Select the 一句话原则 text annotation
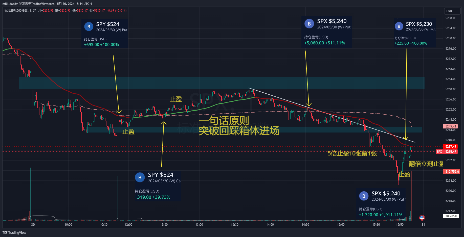Screen dimensions: 464x237 click(x=224, y=121)
